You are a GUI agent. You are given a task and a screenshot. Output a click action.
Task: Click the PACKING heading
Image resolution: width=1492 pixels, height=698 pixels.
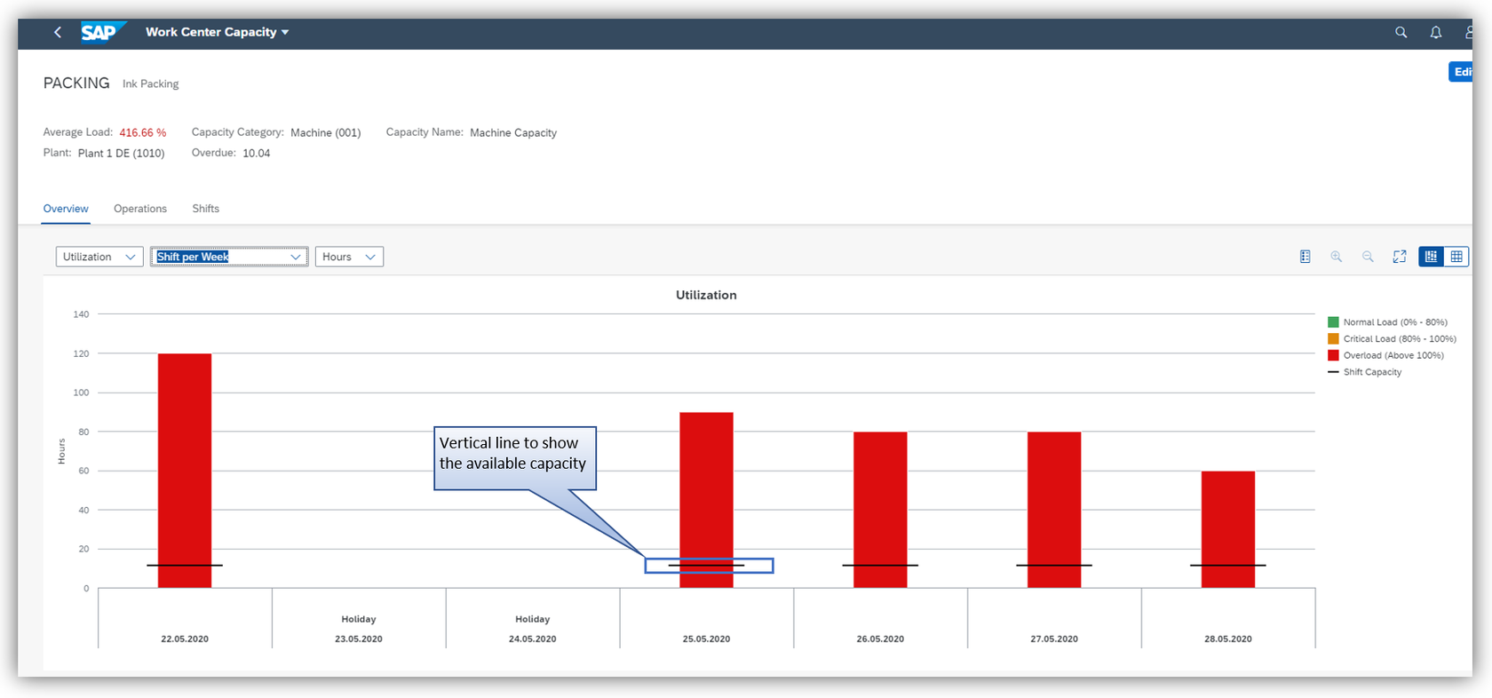(76, 83)
